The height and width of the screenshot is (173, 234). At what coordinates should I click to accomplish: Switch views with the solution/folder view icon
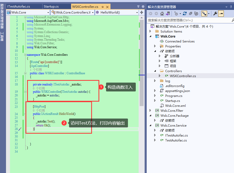pyautogui.click(x=168, y=14)
